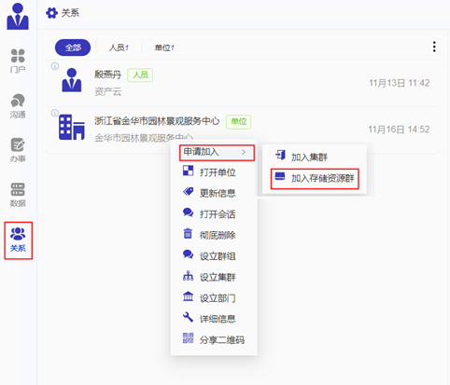Open the 殷燕丹 person list entry
Screen dimensions: 450x385
click(x=243, y=83)
